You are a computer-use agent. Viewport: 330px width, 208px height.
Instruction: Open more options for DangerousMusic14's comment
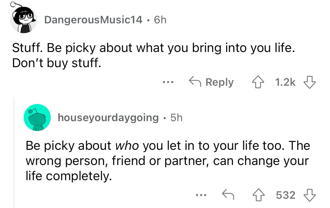tap(168, 82)
